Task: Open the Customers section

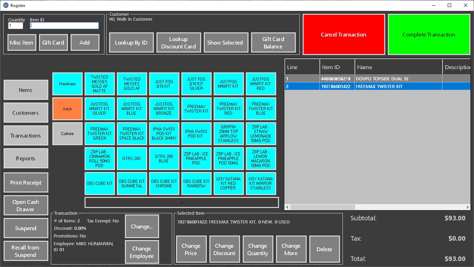Action: coord(26,113)
